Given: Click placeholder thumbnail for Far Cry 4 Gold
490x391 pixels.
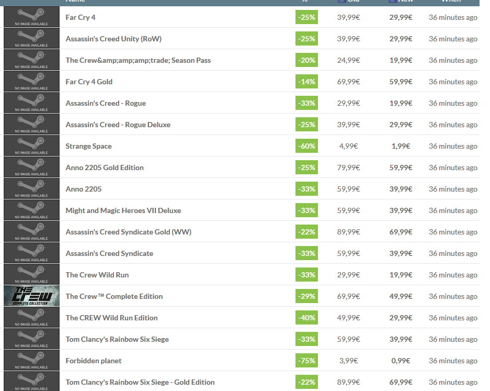Looking at the screenshot, I should coord(31,81).
